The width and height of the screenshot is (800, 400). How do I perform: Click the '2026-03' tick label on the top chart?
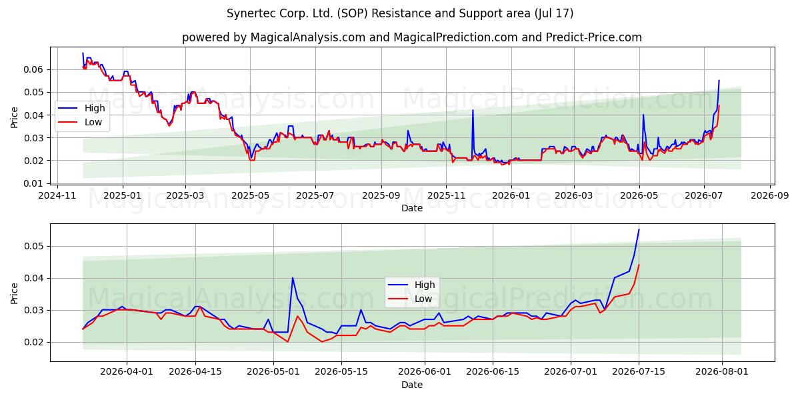(575, 195)
